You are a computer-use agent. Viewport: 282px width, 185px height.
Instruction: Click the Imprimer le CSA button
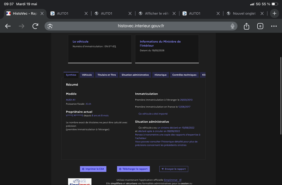(93, 169)
